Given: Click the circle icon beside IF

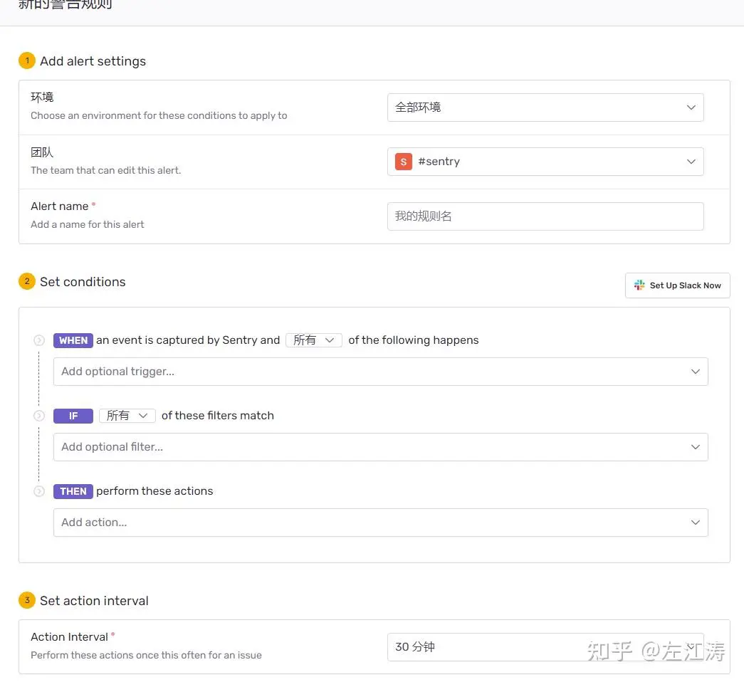Looking at the screenshot, I should [x=39, y=416].
